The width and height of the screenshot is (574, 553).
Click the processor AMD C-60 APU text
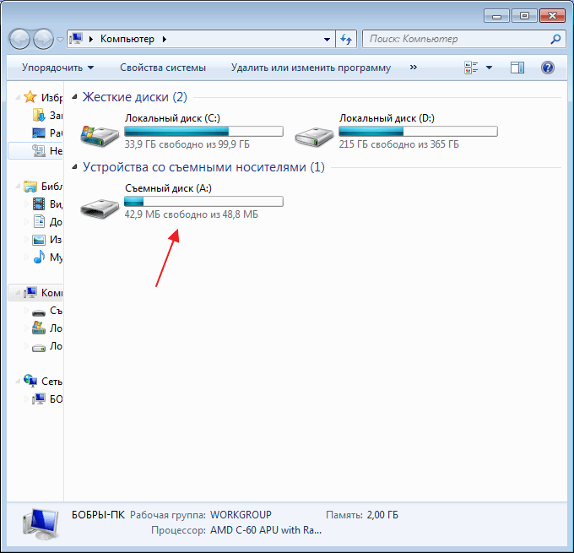coord(266,530)
